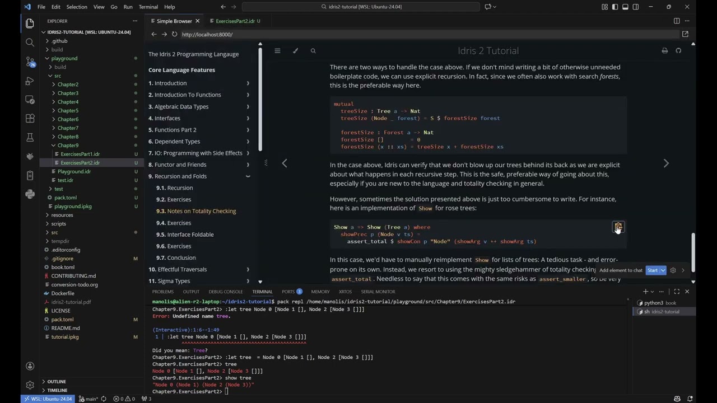This screenshot has width=717, height=403.
Task: Click the Start button for chat
Action: pyautogui.click(x=653, y=270)
